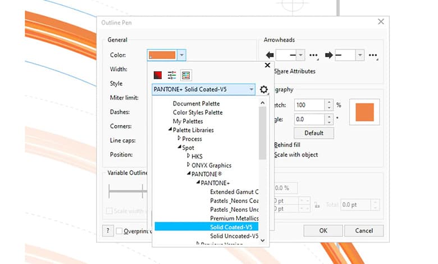Viewport: 438px width, 264px height.
Task: Open right arrowhead more options ellipsis
Action: coord(373,55)
